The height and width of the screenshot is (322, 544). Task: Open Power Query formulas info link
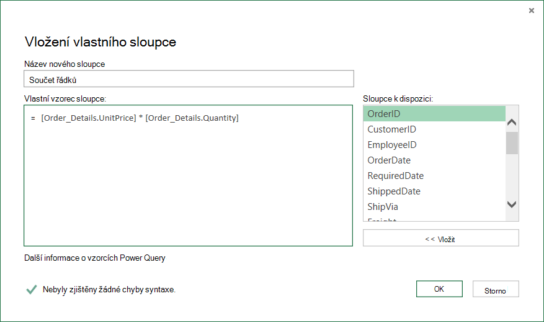point(95,258)
